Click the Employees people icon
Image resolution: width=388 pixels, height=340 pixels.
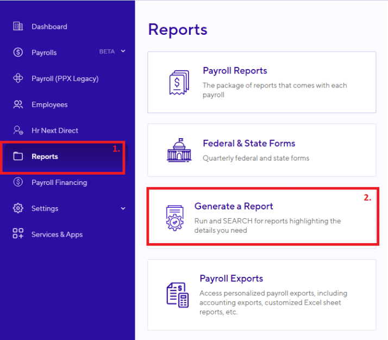(x=18, y=104)
